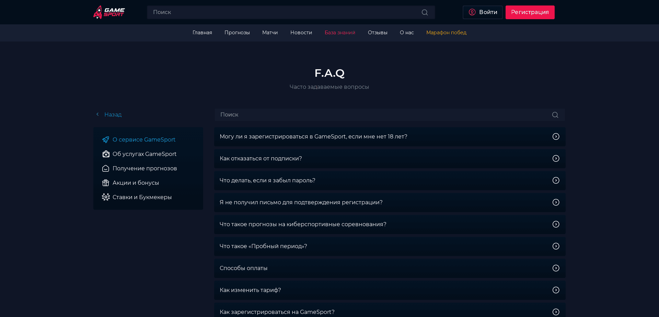Screen dimensions: 659x317
Task: Click the magnifier icon in the FAQ search
Action: click(x=555, y=115)
